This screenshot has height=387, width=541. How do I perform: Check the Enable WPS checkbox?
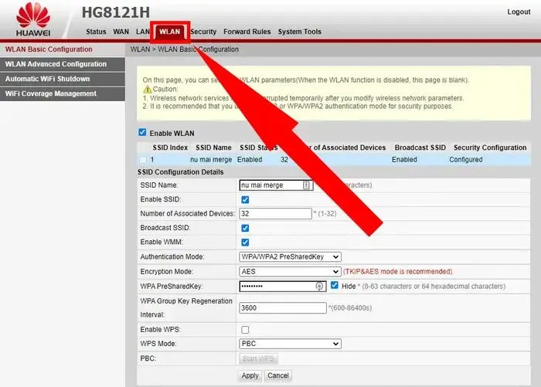pyautogui.click(x=245, y=330)
